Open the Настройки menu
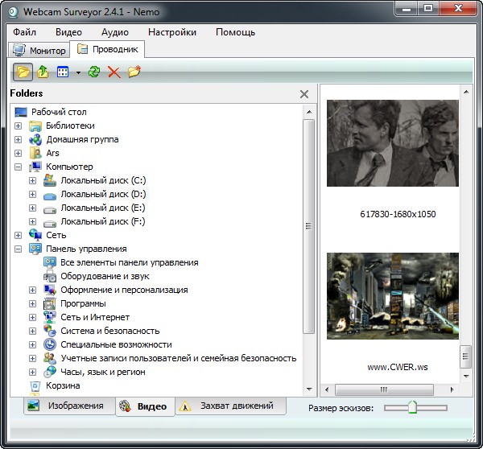483x449 pixels. [172, 32]
